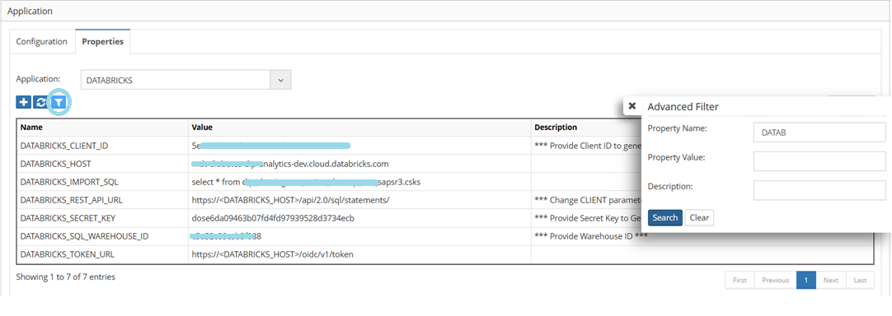Select the DATABRICKS_HOST row name
Viewport: 892px width, 316px height.
[56, 164]
